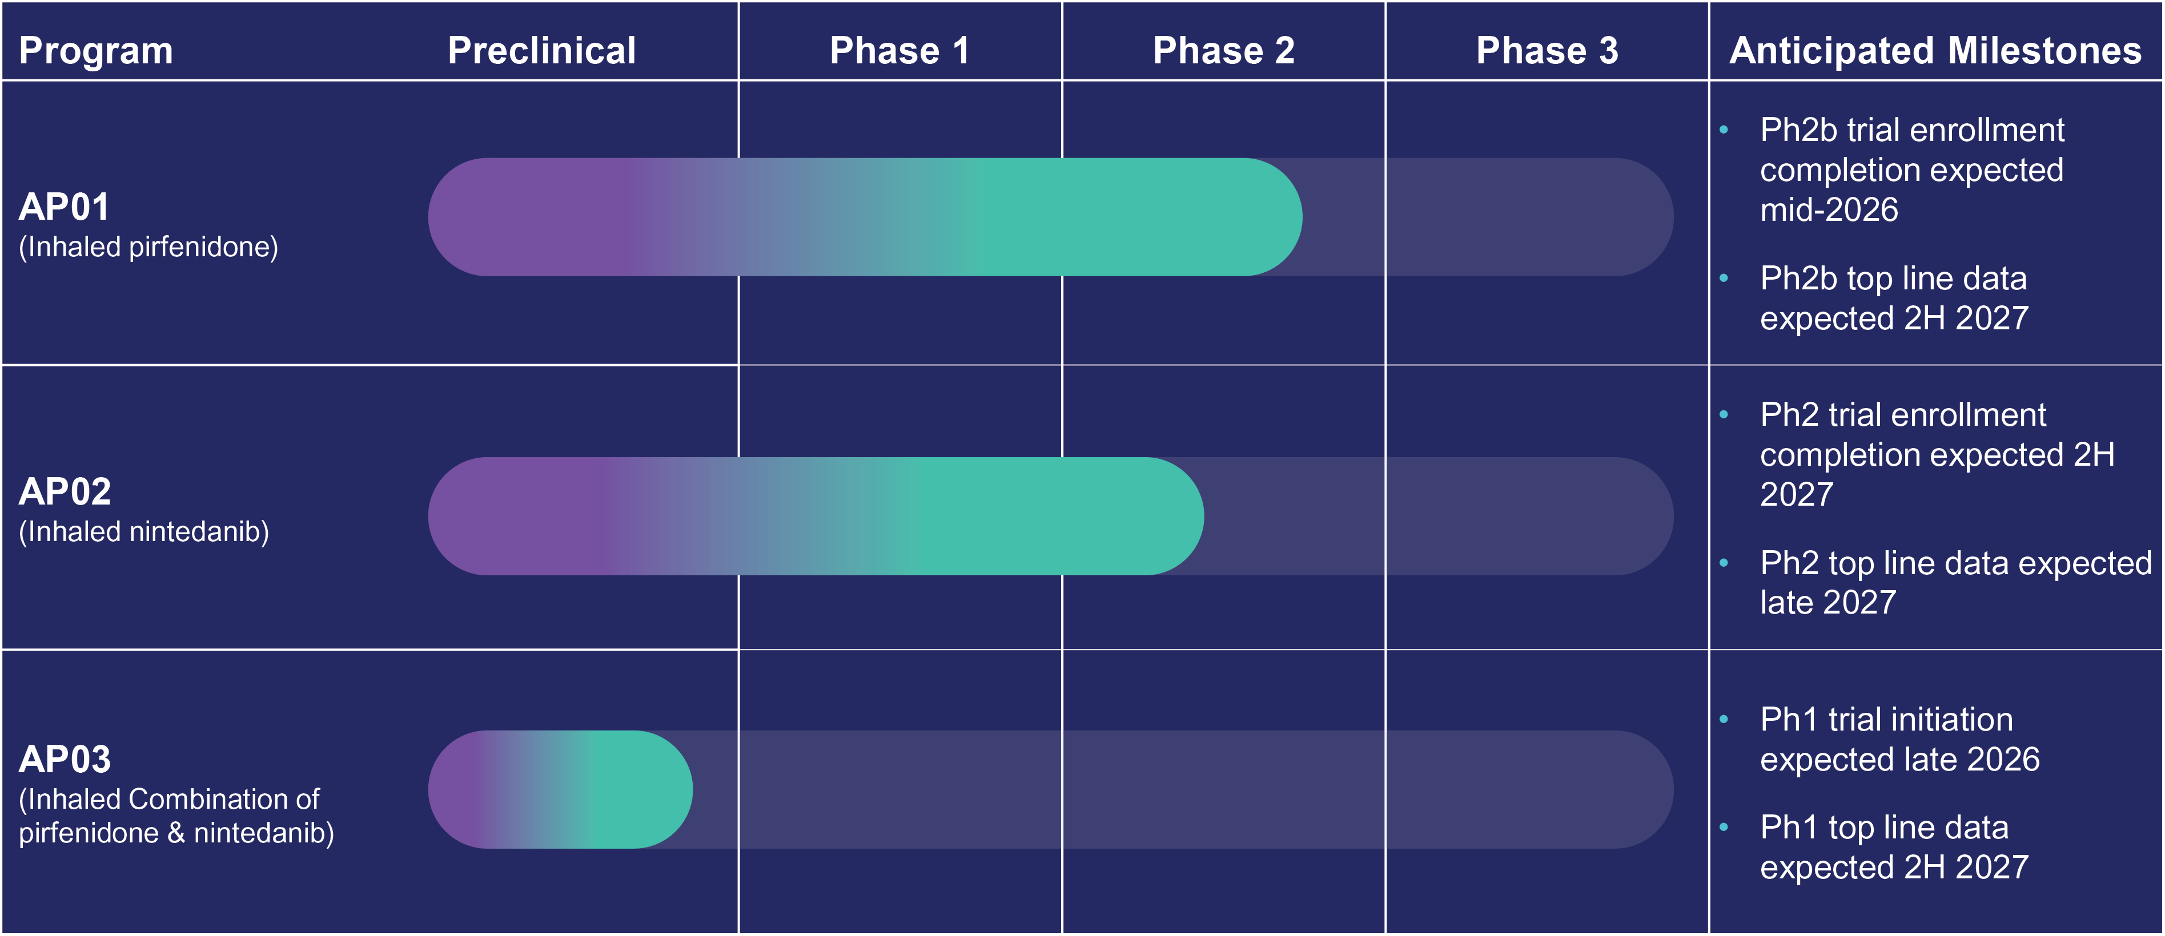Click AP02 top line data late 2027
Image resolution: width=2165 pixels, height=936 pixels.
tap(1956, 583)
